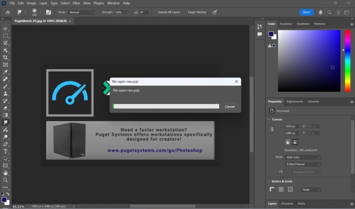
Task: Select the Crop tool
Action: [5, 57]
